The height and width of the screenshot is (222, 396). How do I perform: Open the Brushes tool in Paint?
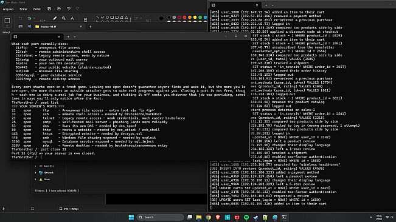(85, 19)
